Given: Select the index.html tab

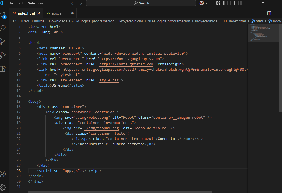Looking at the screenshot, I should [x=26, y=13].
